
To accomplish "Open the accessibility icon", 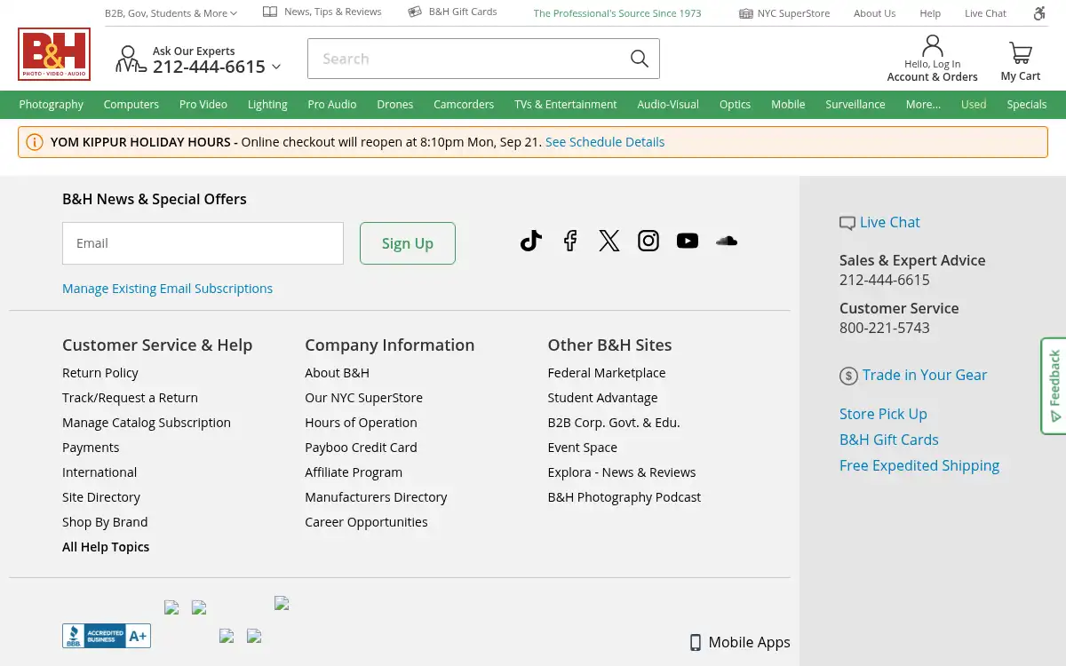I will [1039, 13].
